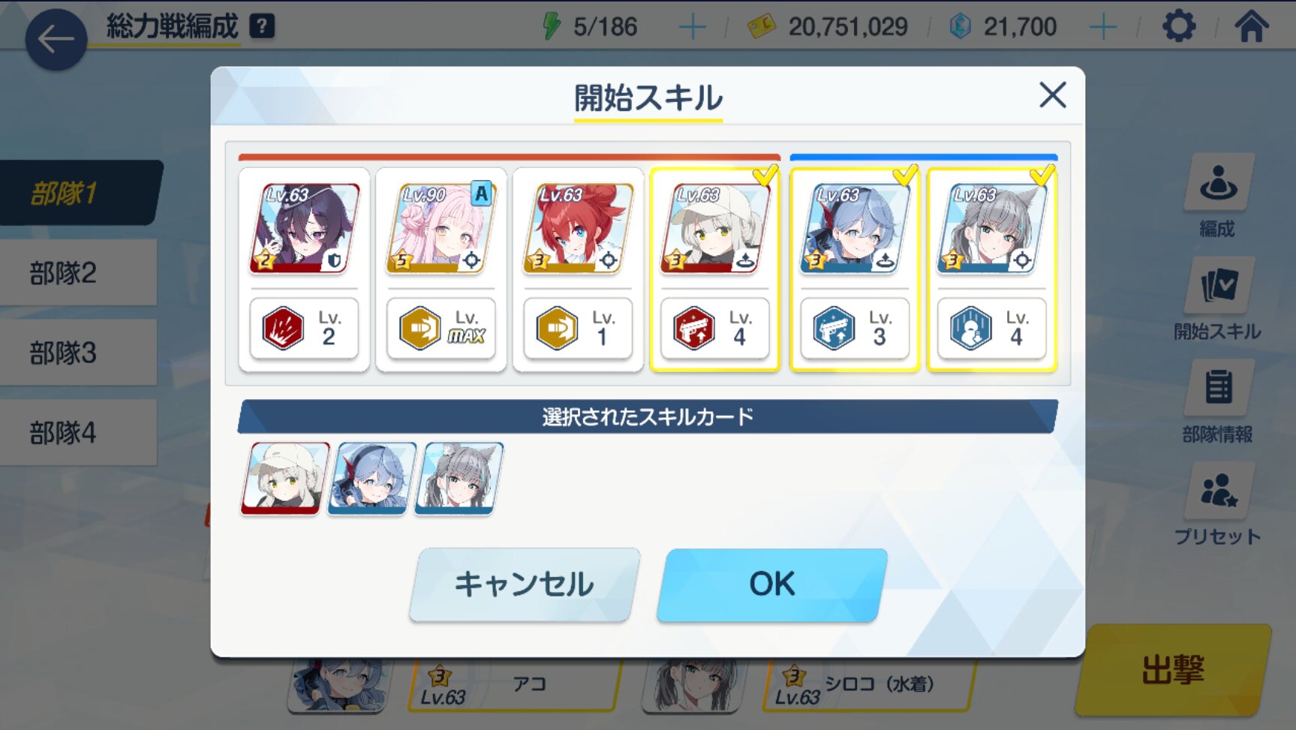Switch to the 部隊2 tab

(78, 272)
